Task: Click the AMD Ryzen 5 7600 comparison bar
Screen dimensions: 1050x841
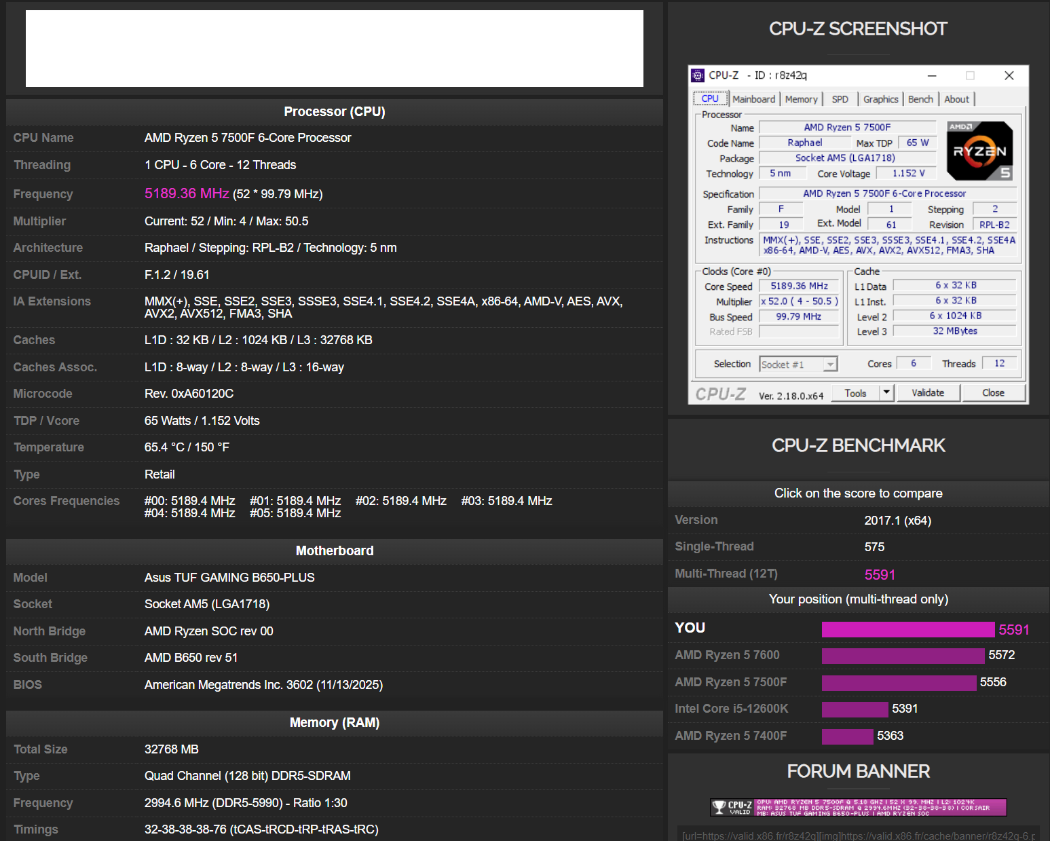Action: pyautogui.click(x=903, y=656)
